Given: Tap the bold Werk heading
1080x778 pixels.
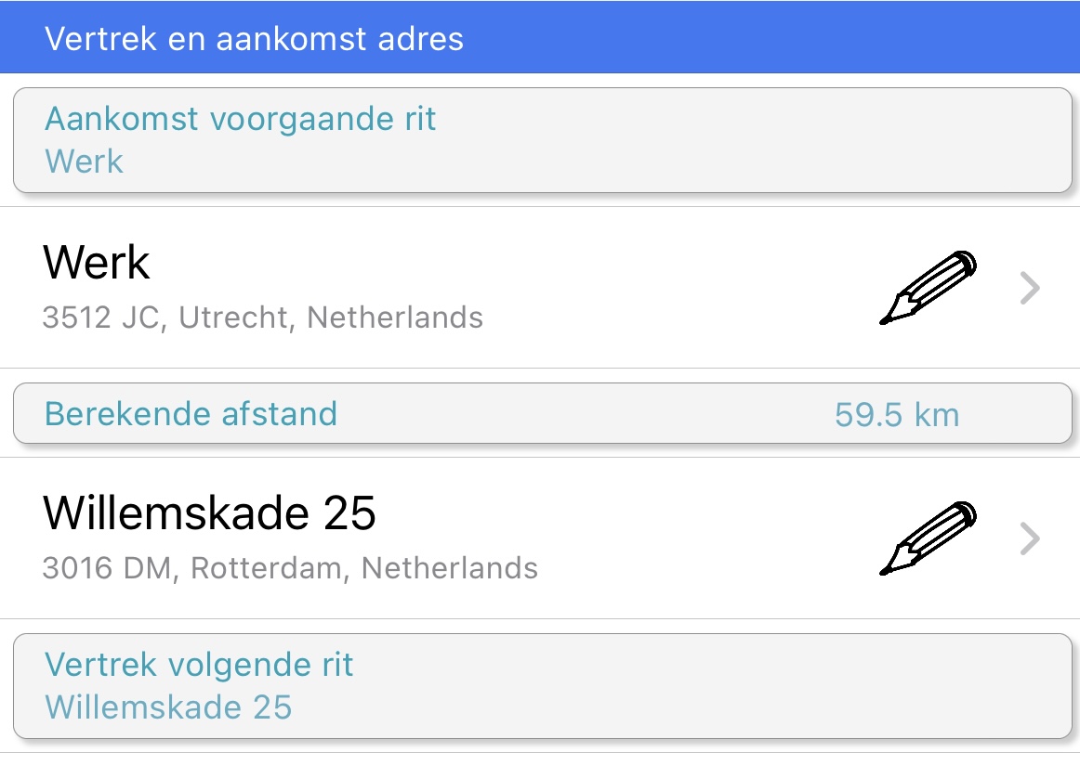Looking at the screenshot, I should pyautogui.click(x=97, y=262).
